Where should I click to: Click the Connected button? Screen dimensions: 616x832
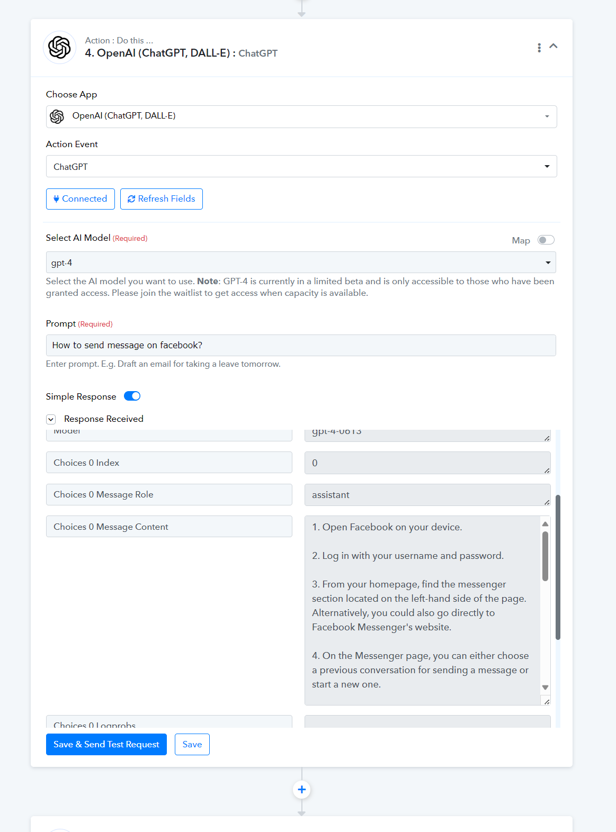coord(81,199)
